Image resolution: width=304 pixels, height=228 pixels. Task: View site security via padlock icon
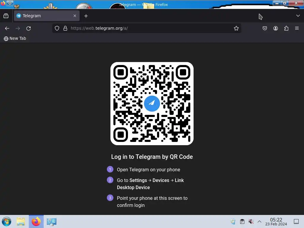pyautogui.click(x=65, y=28)
